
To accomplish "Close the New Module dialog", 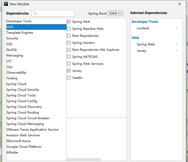I will coord(180,4).
